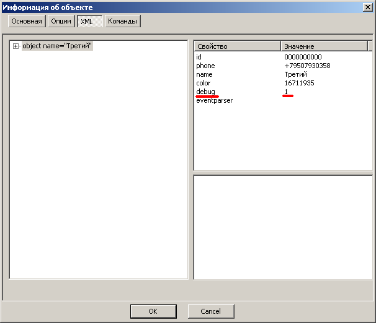376x323 pixels.
Task: Click the Свойство column header
Action: pos(237,46)
